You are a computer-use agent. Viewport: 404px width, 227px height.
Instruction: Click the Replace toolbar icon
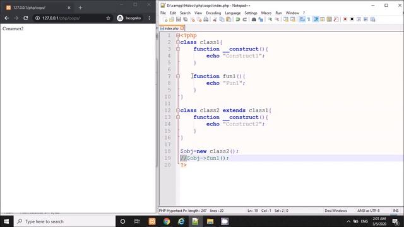pos(261,20)
